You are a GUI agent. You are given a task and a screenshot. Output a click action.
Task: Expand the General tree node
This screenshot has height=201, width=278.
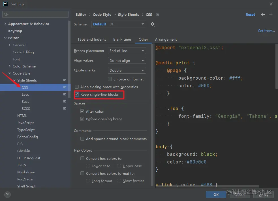point(10,45)
